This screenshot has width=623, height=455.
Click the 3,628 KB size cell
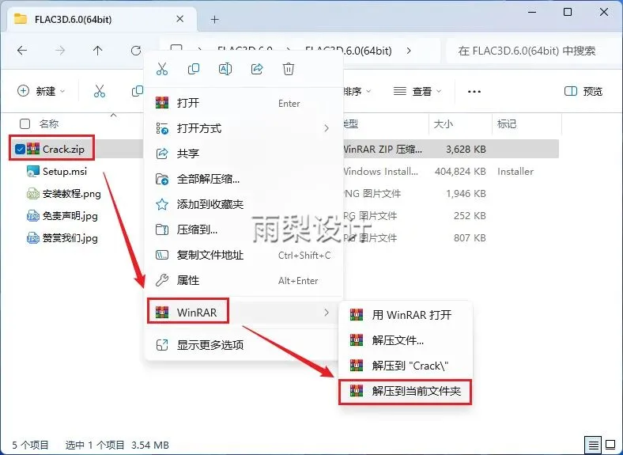[x=466, y=149]
